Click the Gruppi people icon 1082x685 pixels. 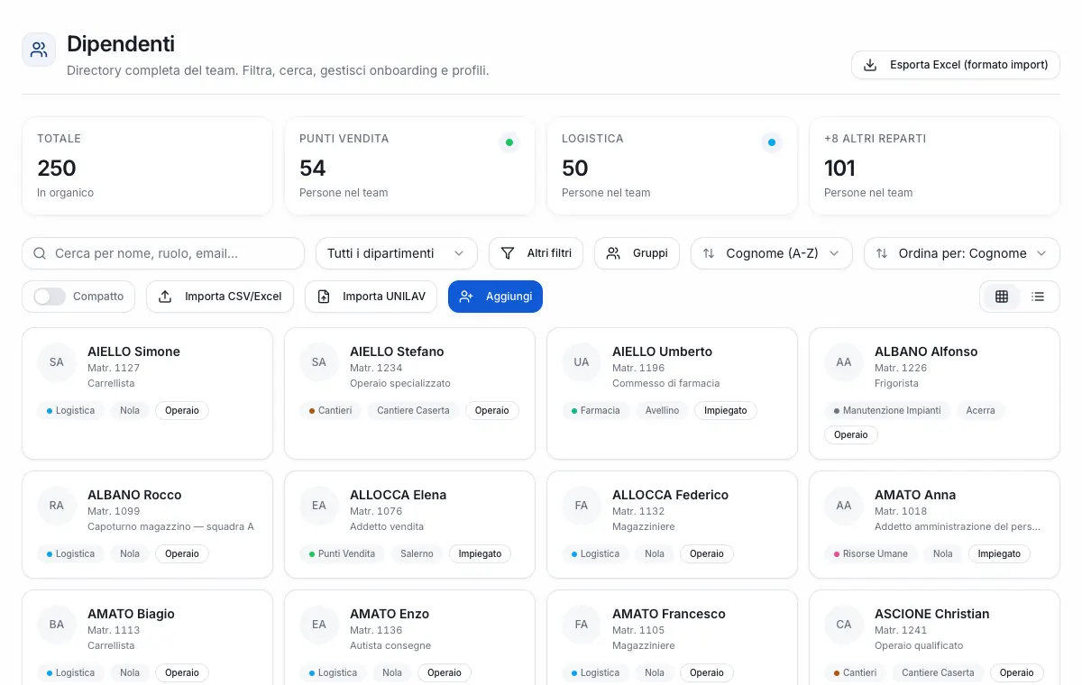(613, 253)
